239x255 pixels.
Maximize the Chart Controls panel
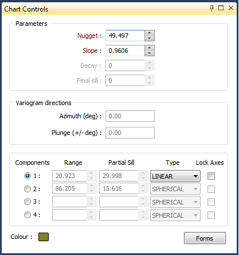coord(221,8)
